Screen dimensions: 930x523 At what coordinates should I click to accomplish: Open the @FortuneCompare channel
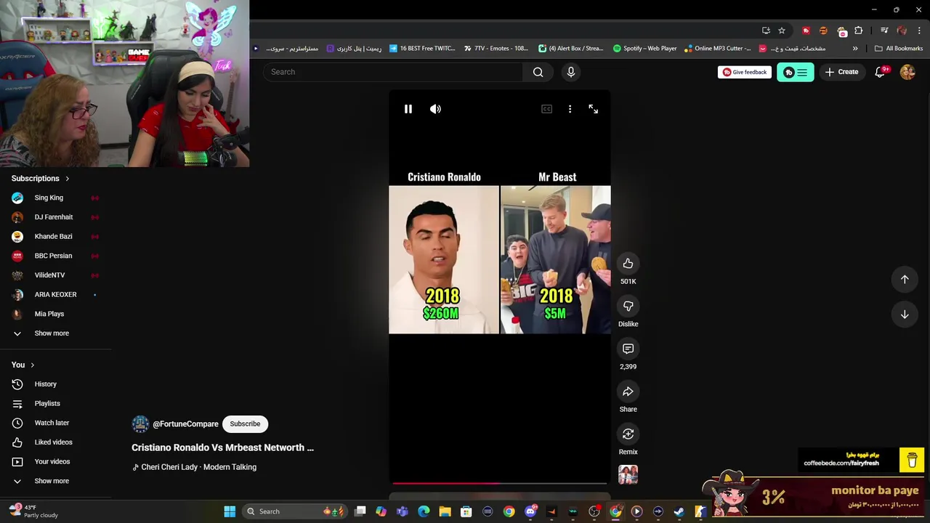(185, 424)
